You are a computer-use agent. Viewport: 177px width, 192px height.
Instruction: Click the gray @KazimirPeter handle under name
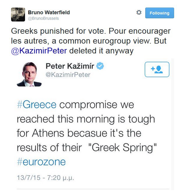68,75
